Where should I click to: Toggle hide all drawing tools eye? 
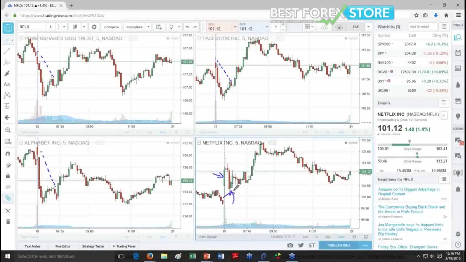[8, 187]
